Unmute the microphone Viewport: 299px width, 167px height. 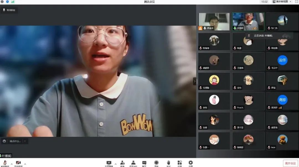point(5,163)
